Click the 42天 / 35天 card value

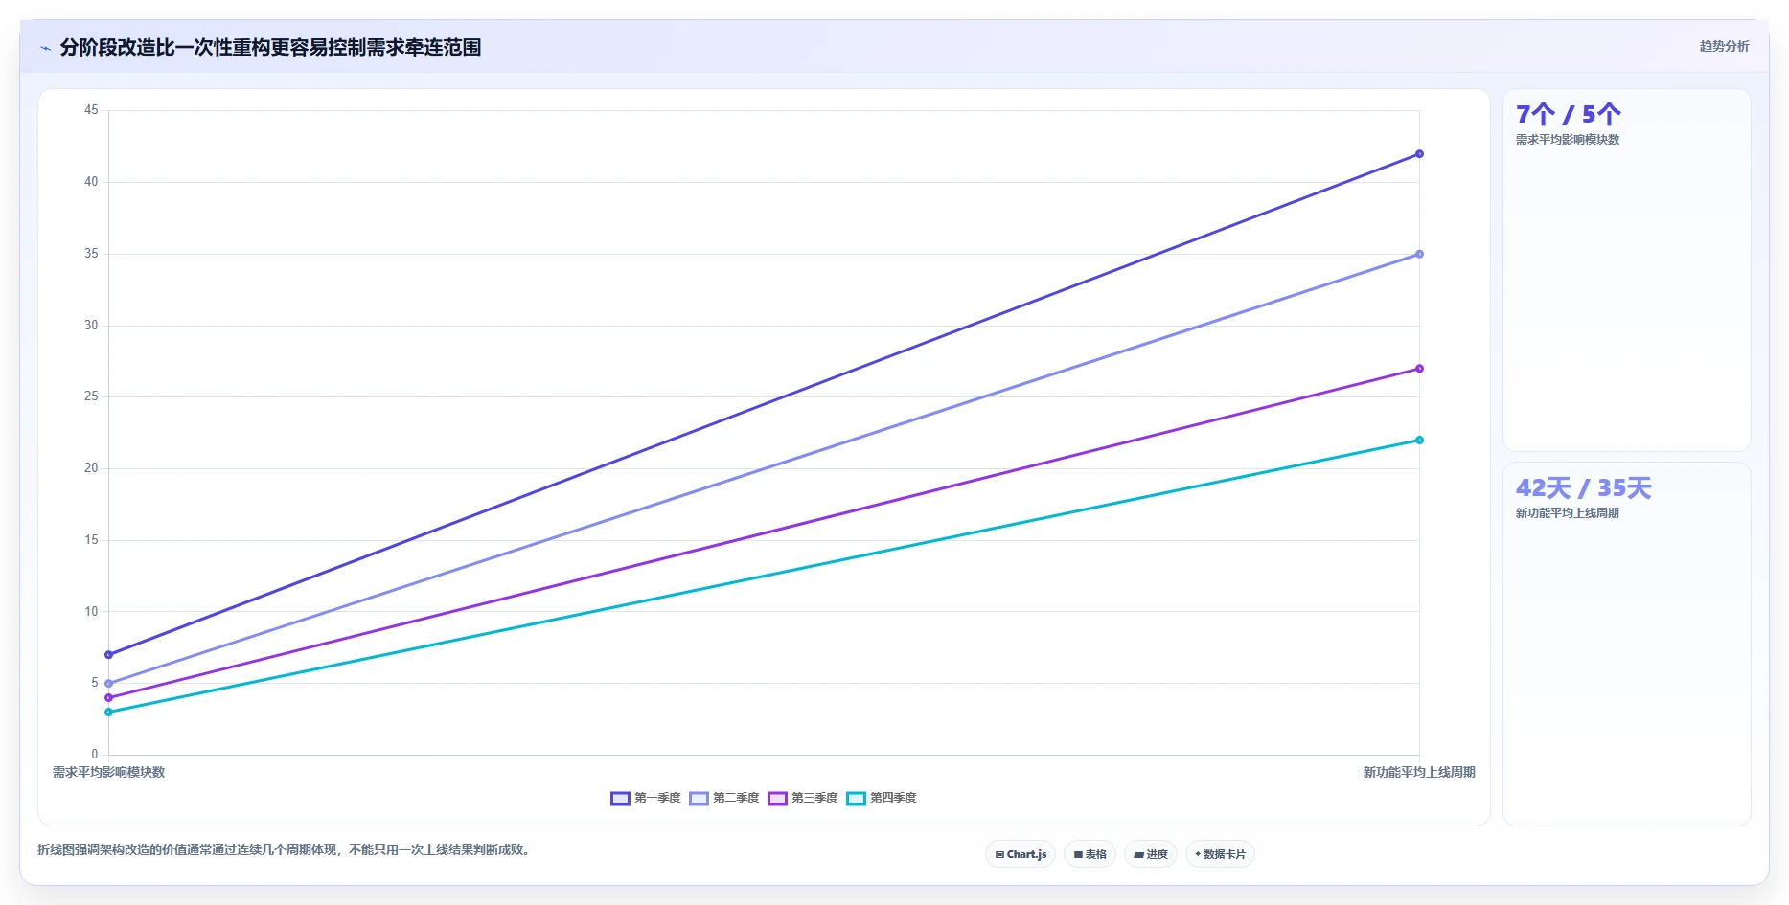point(1584,488)
